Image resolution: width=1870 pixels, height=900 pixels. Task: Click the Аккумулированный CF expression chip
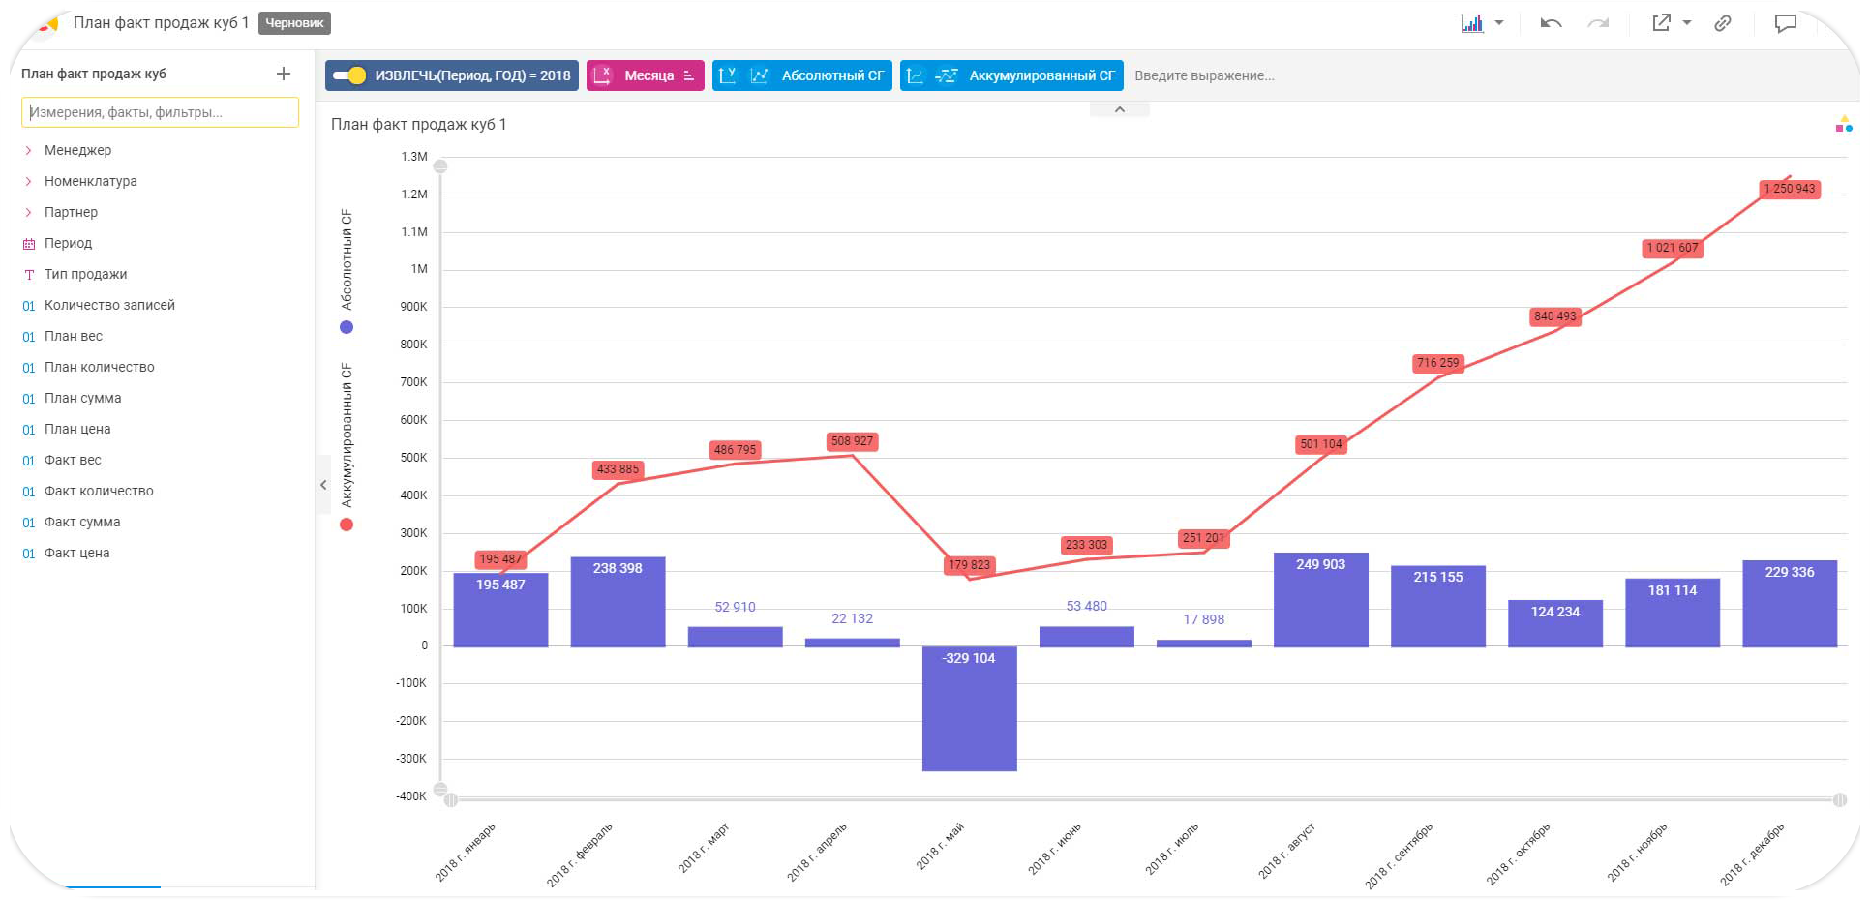[1011, 75]
